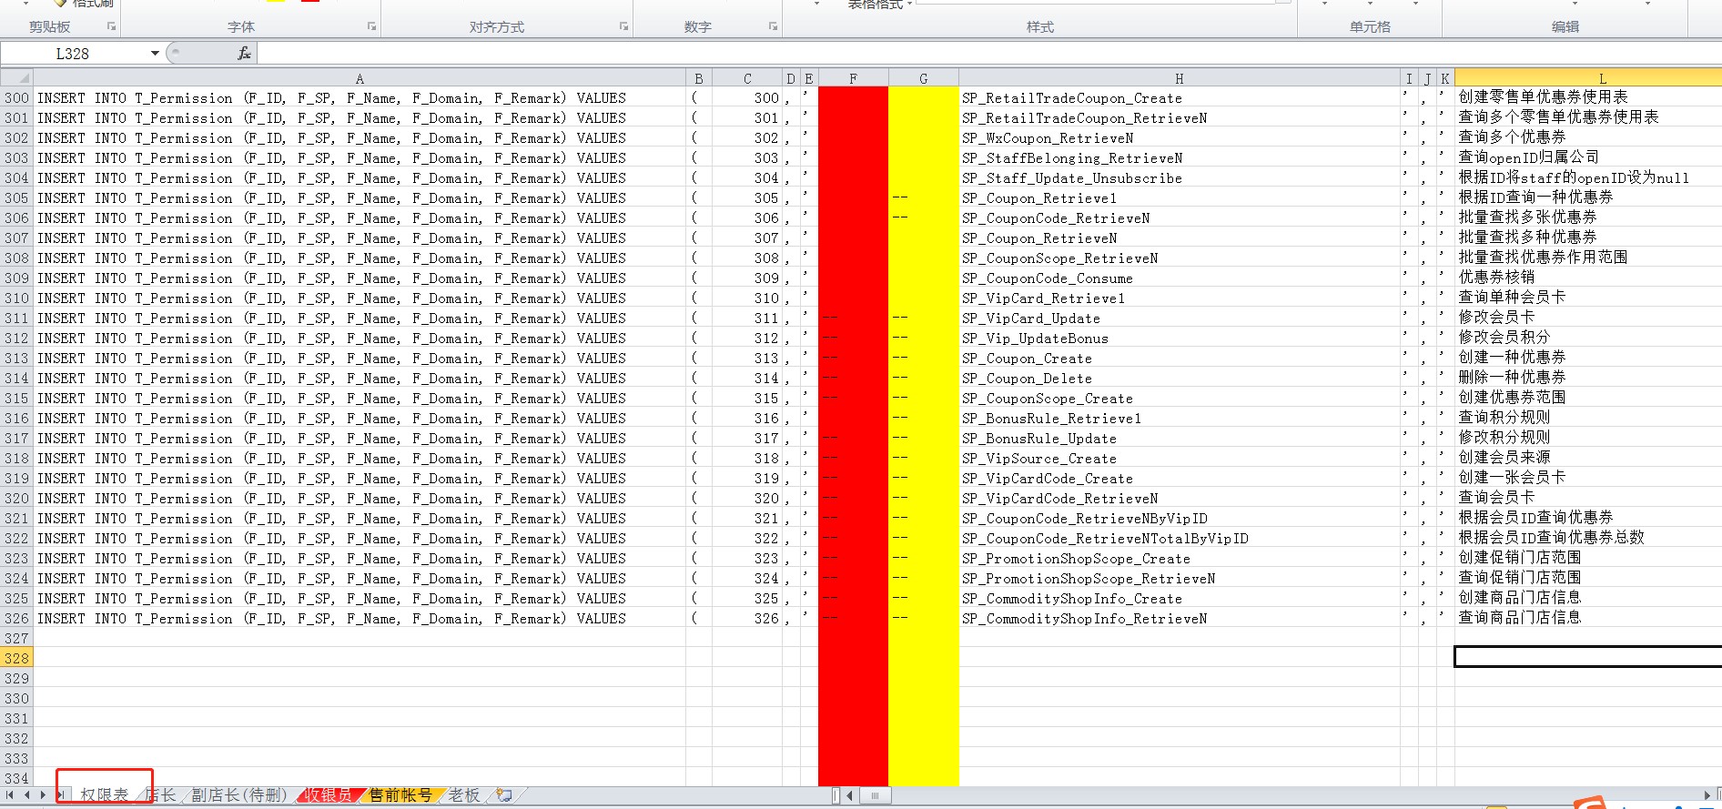The height and width of the screenshot is (809, 1722).
Task: Go to the first sheet tab with the navigation arrow
Action: 10,795
